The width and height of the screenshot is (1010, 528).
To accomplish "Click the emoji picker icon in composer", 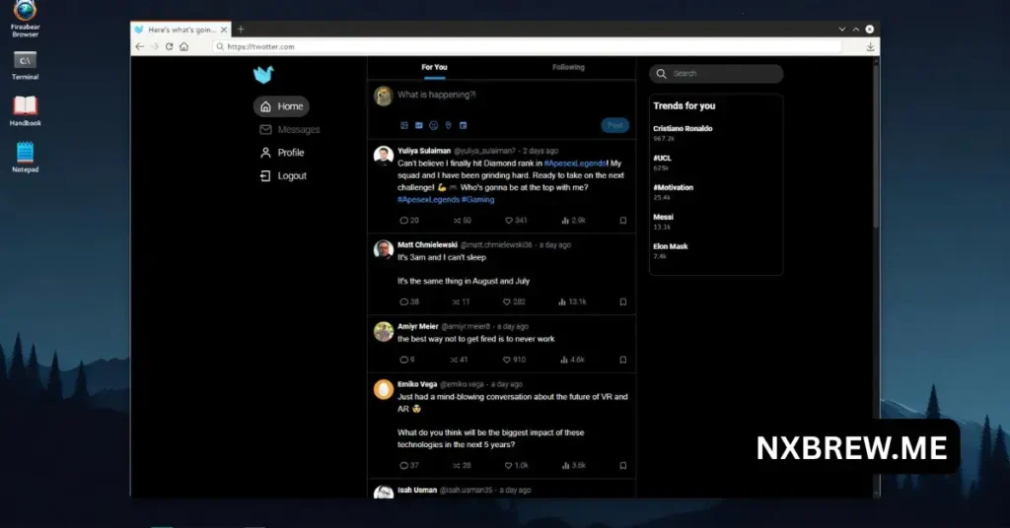I will (x=433, y=125).
